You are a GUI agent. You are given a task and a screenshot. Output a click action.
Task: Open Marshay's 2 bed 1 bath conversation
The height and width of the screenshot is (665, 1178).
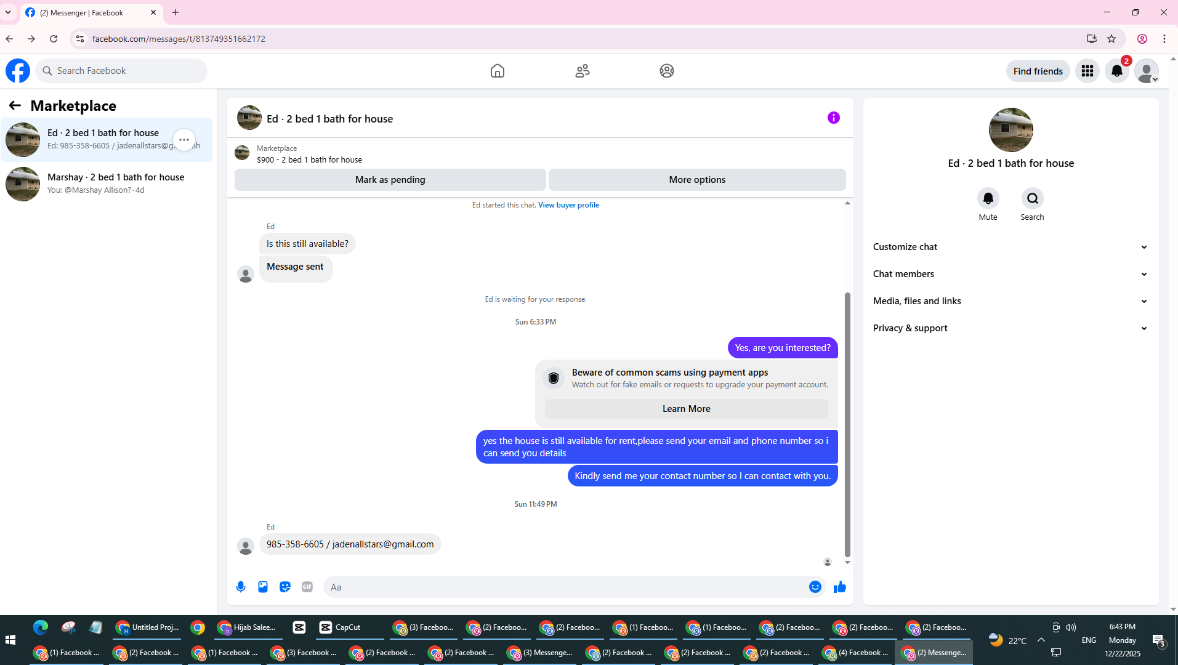coord(107,183)
